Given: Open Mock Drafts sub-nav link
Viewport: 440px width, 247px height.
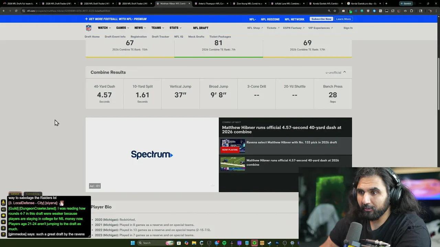Looking at the screenshot, I should (x=196, y=37).
